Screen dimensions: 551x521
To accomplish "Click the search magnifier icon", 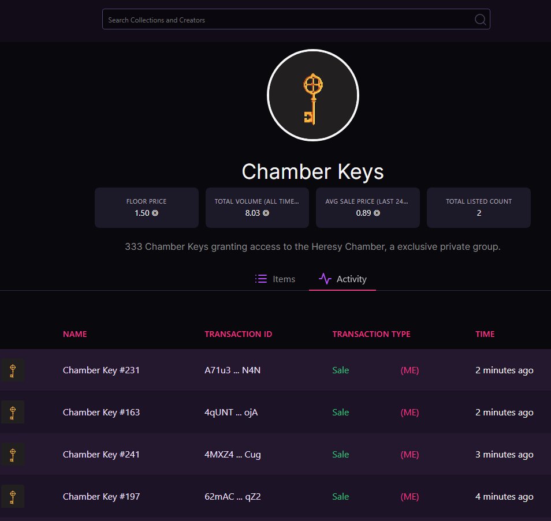I will point(480,19).
